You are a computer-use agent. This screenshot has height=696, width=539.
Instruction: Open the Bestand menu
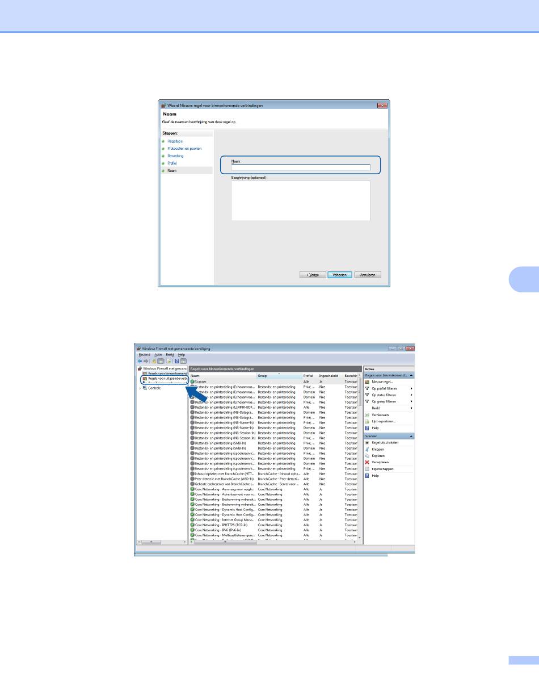pos(144,354)
